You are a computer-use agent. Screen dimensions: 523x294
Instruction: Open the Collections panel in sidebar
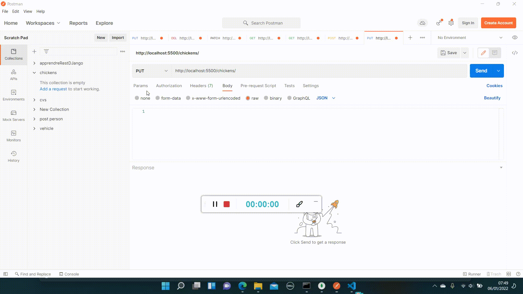click(13, 54)
